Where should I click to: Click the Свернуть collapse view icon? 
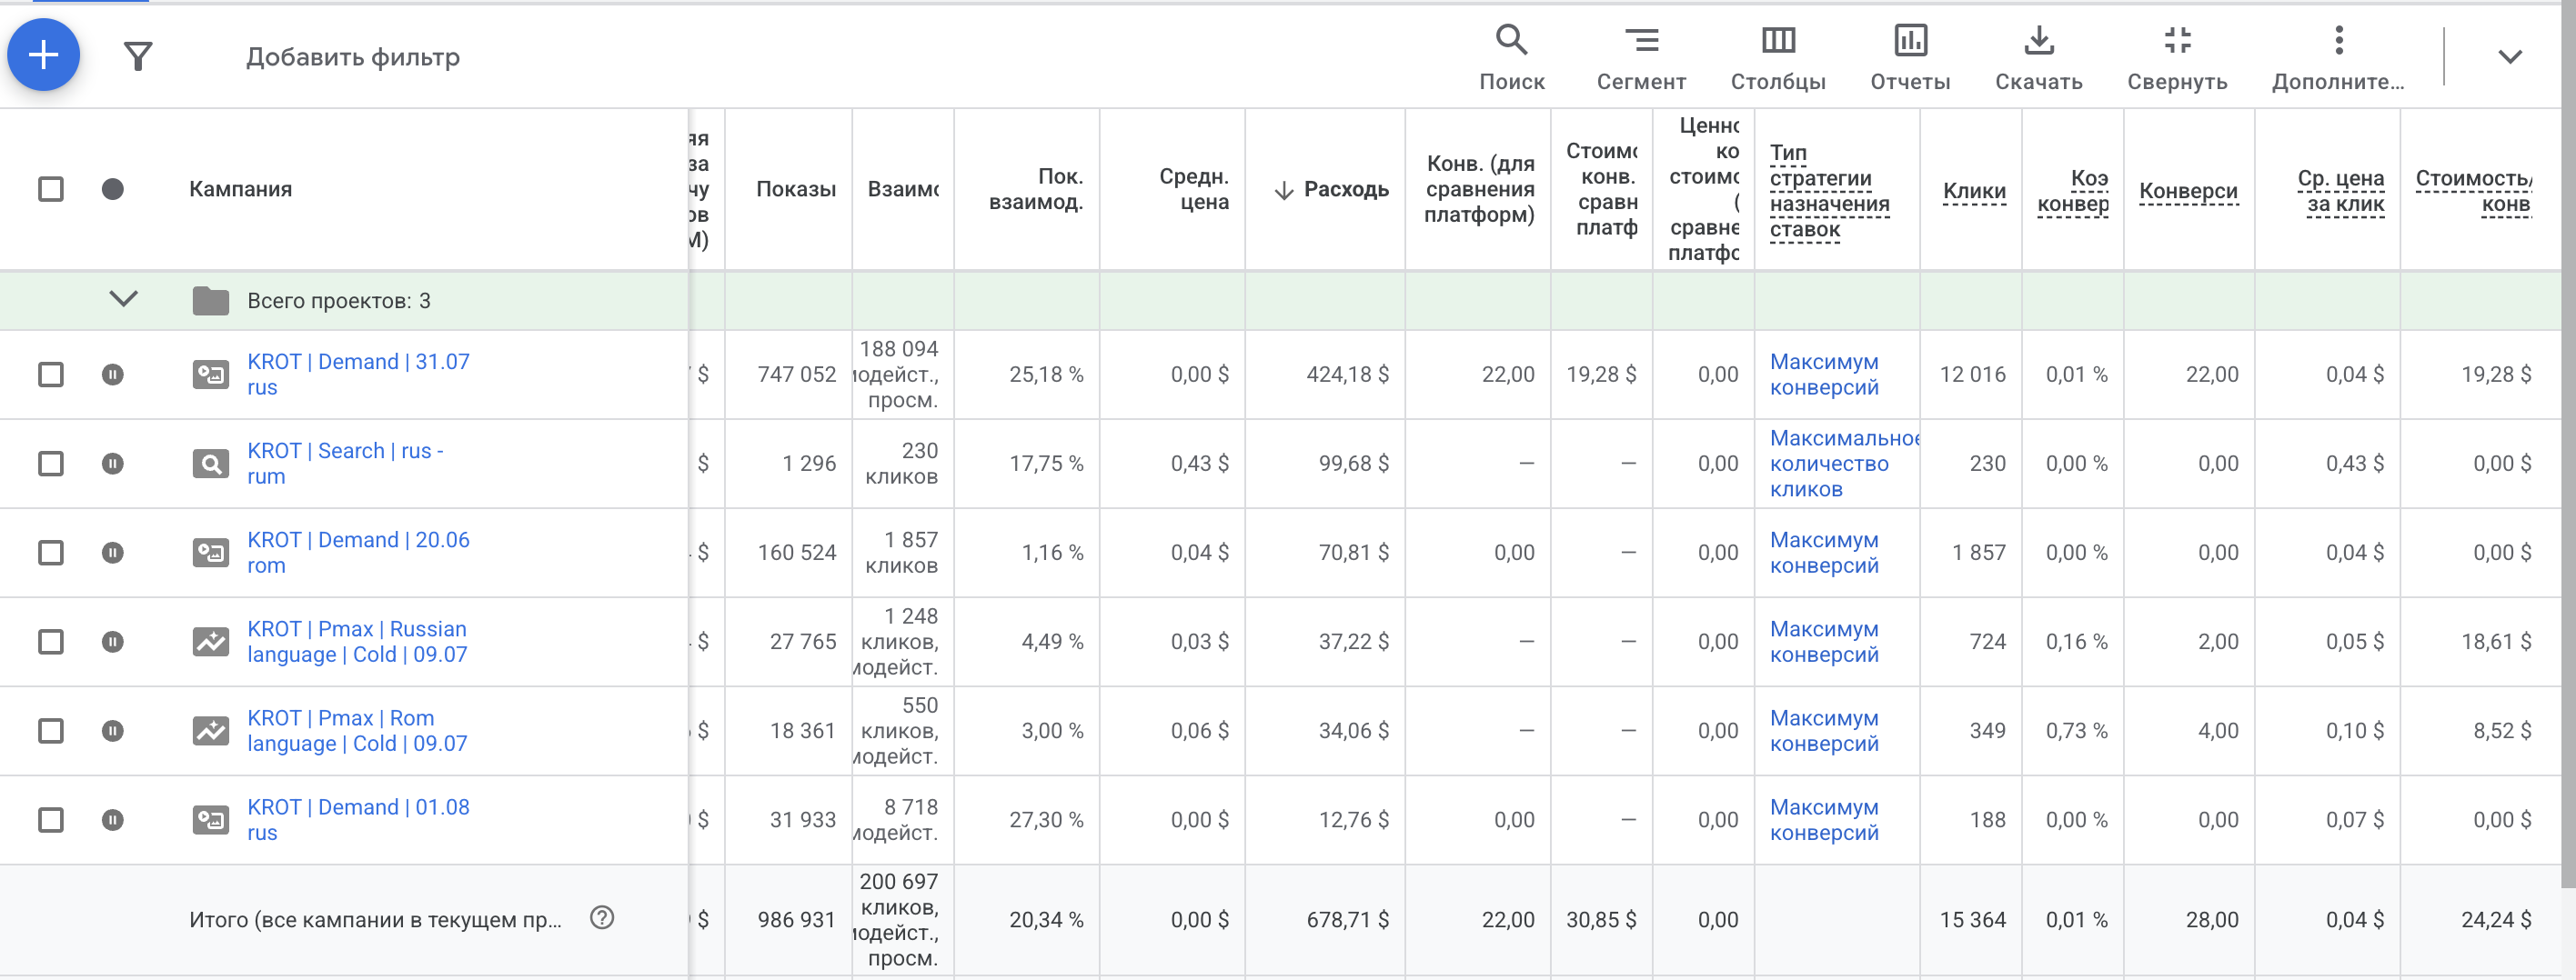2176,57
